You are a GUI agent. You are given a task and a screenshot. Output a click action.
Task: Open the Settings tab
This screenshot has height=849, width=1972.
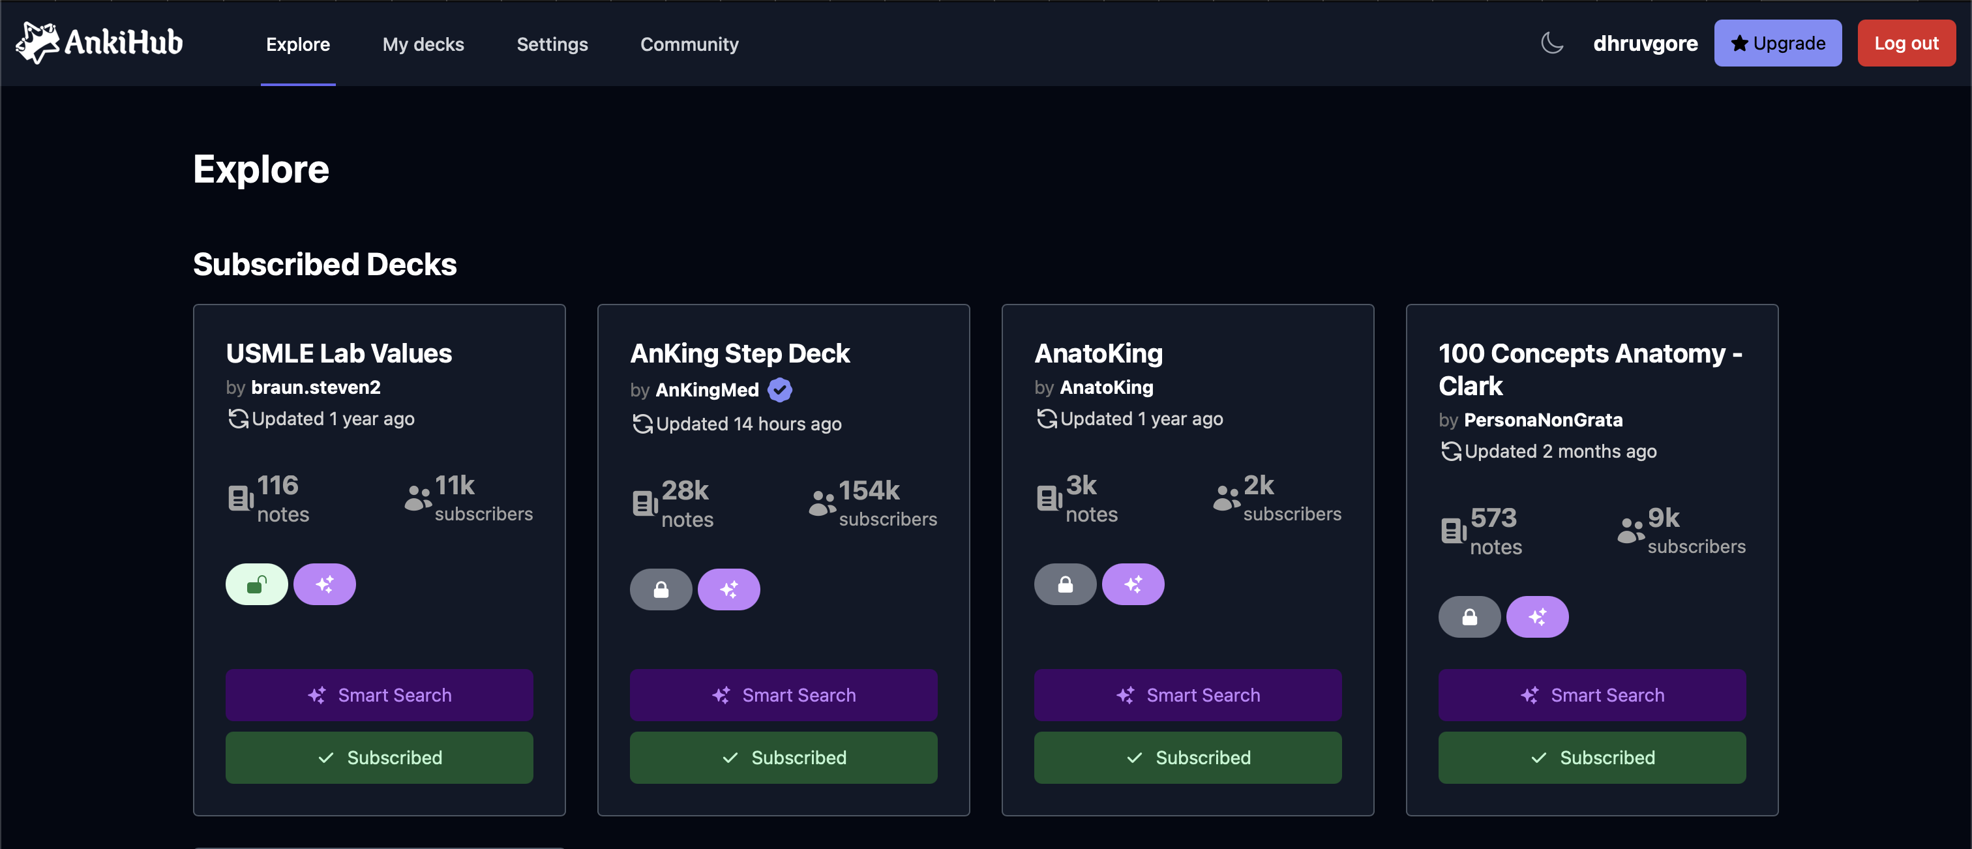point(552,44)
